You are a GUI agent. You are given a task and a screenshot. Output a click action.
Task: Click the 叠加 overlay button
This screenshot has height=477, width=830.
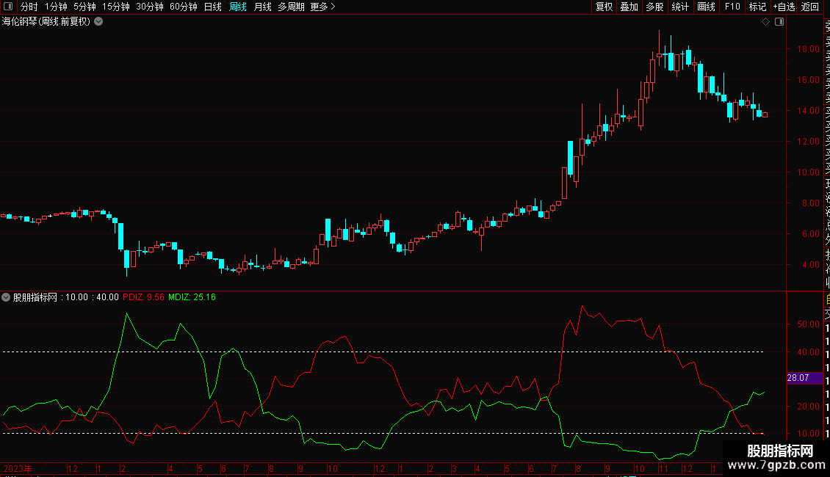point(629,7)
